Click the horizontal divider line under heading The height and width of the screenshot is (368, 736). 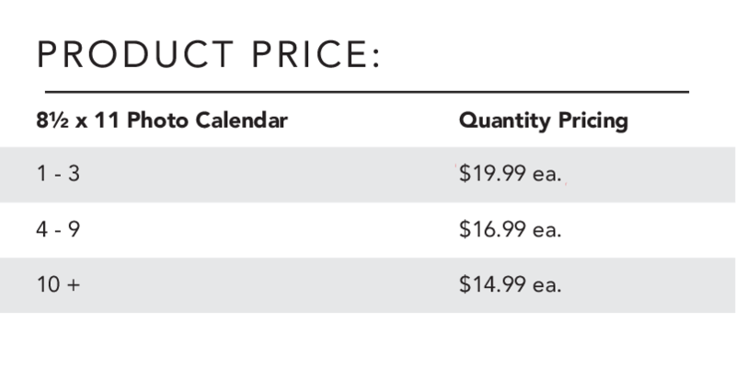coord(367,92)
